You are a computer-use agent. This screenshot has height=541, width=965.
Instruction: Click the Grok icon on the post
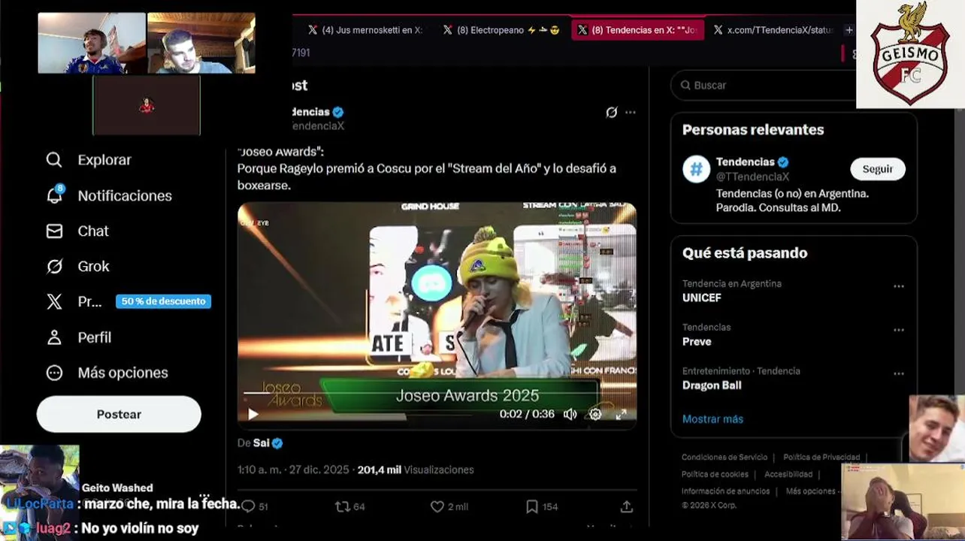click(611, 112)
